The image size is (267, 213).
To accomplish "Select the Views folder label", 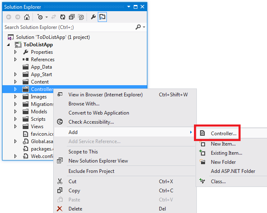I will coord(37,127).
